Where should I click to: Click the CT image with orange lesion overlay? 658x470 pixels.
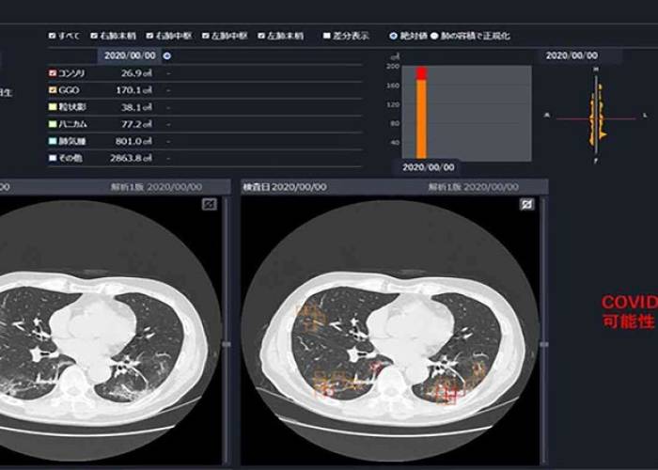click(390, 329)
